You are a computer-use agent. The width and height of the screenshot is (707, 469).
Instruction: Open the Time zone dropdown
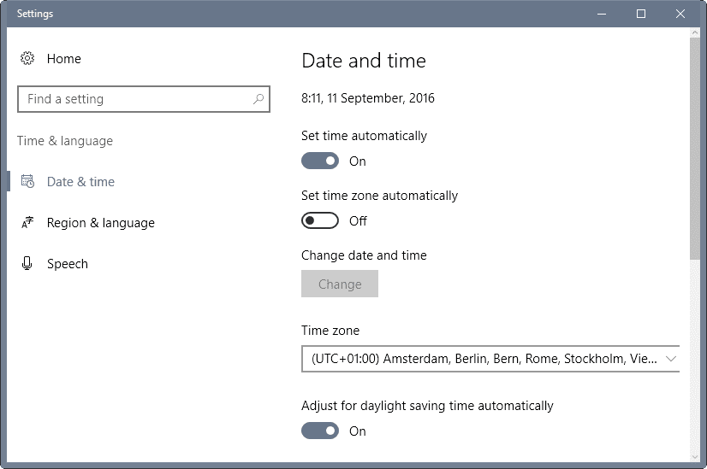(x=490, y=359)
